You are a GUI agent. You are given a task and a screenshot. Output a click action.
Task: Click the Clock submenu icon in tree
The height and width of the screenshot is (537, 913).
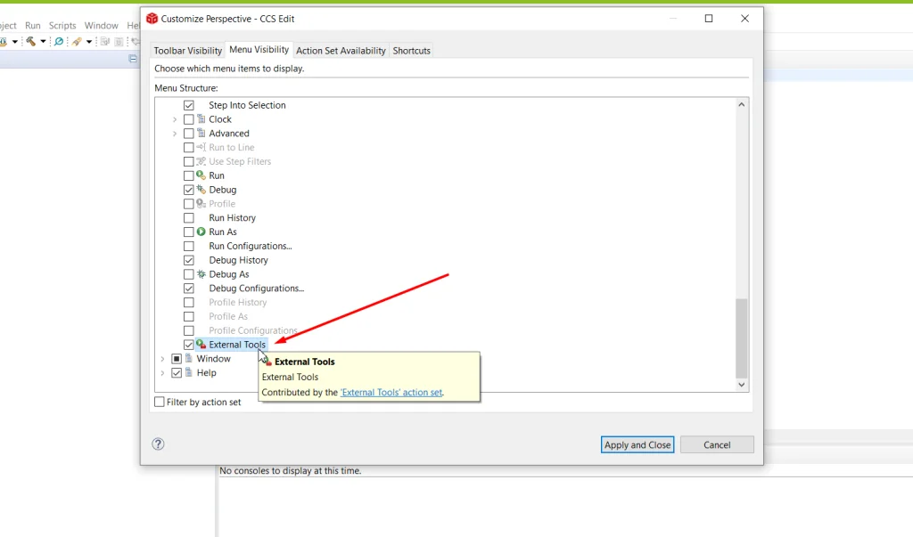(x=201, y=119)
